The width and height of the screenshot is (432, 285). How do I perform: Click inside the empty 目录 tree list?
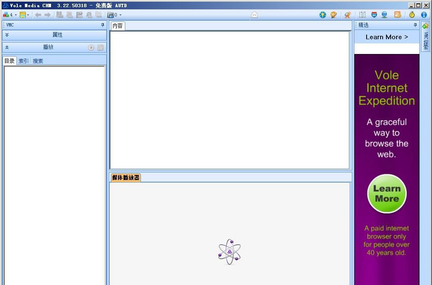(54, 175)
